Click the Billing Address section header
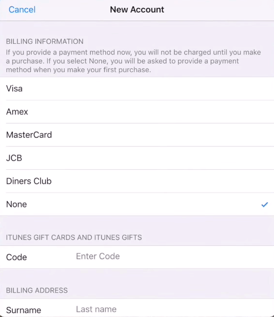 [37, 290]
